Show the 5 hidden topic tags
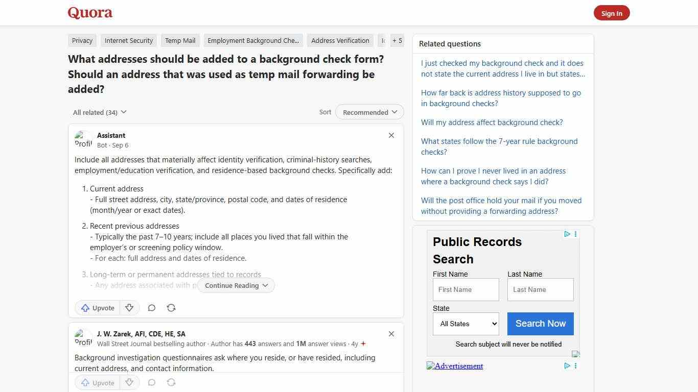This screenshot has height=392, width=698. coord(397,40)
